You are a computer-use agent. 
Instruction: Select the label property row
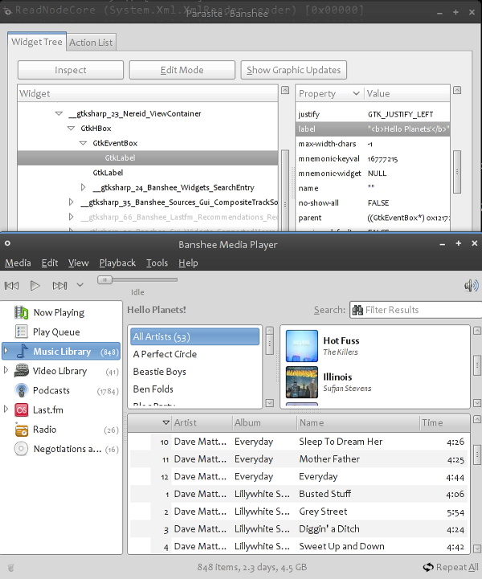[373, 128]
